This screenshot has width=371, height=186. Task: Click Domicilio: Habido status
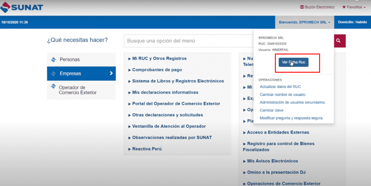[352, 22]
